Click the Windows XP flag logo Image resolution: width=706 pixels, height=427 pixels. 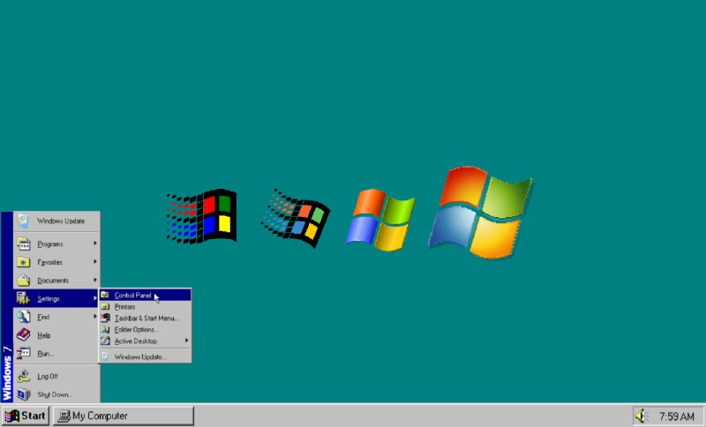click(x=380, y=220)
